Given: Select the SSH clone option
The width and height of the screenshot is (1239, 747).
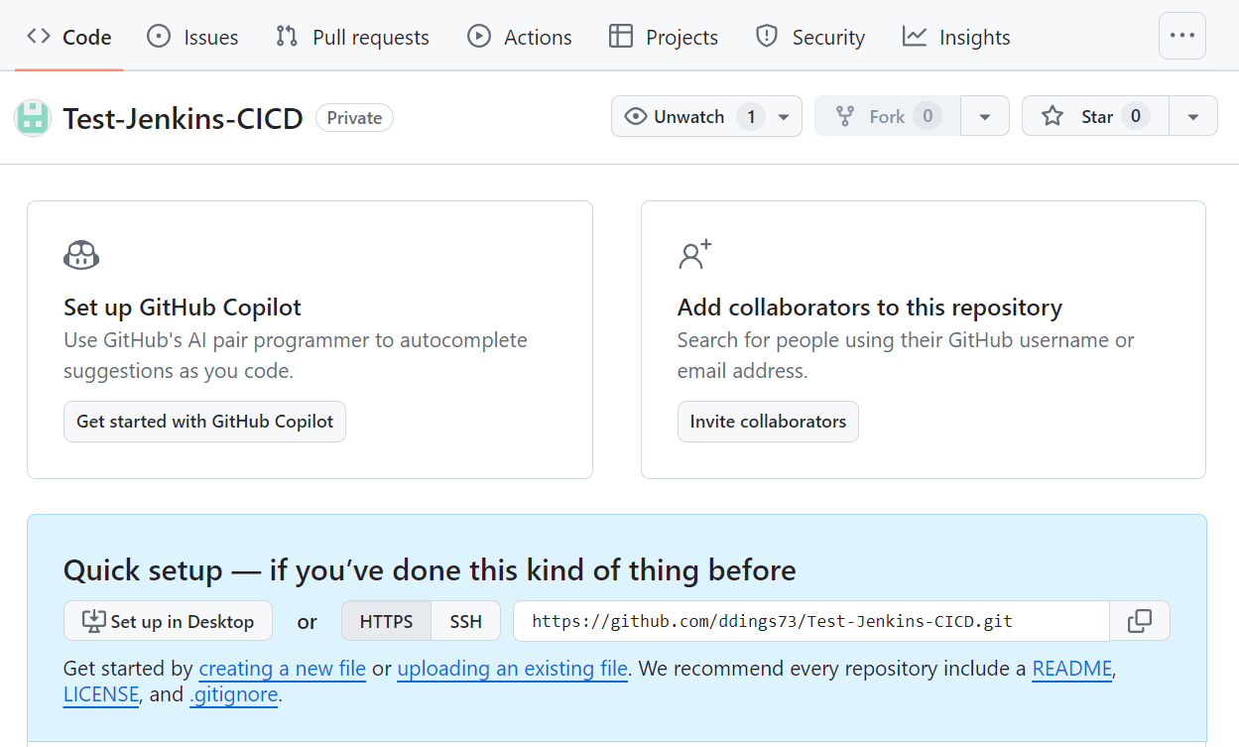Looking at the screenshot, I should (465, 621).
